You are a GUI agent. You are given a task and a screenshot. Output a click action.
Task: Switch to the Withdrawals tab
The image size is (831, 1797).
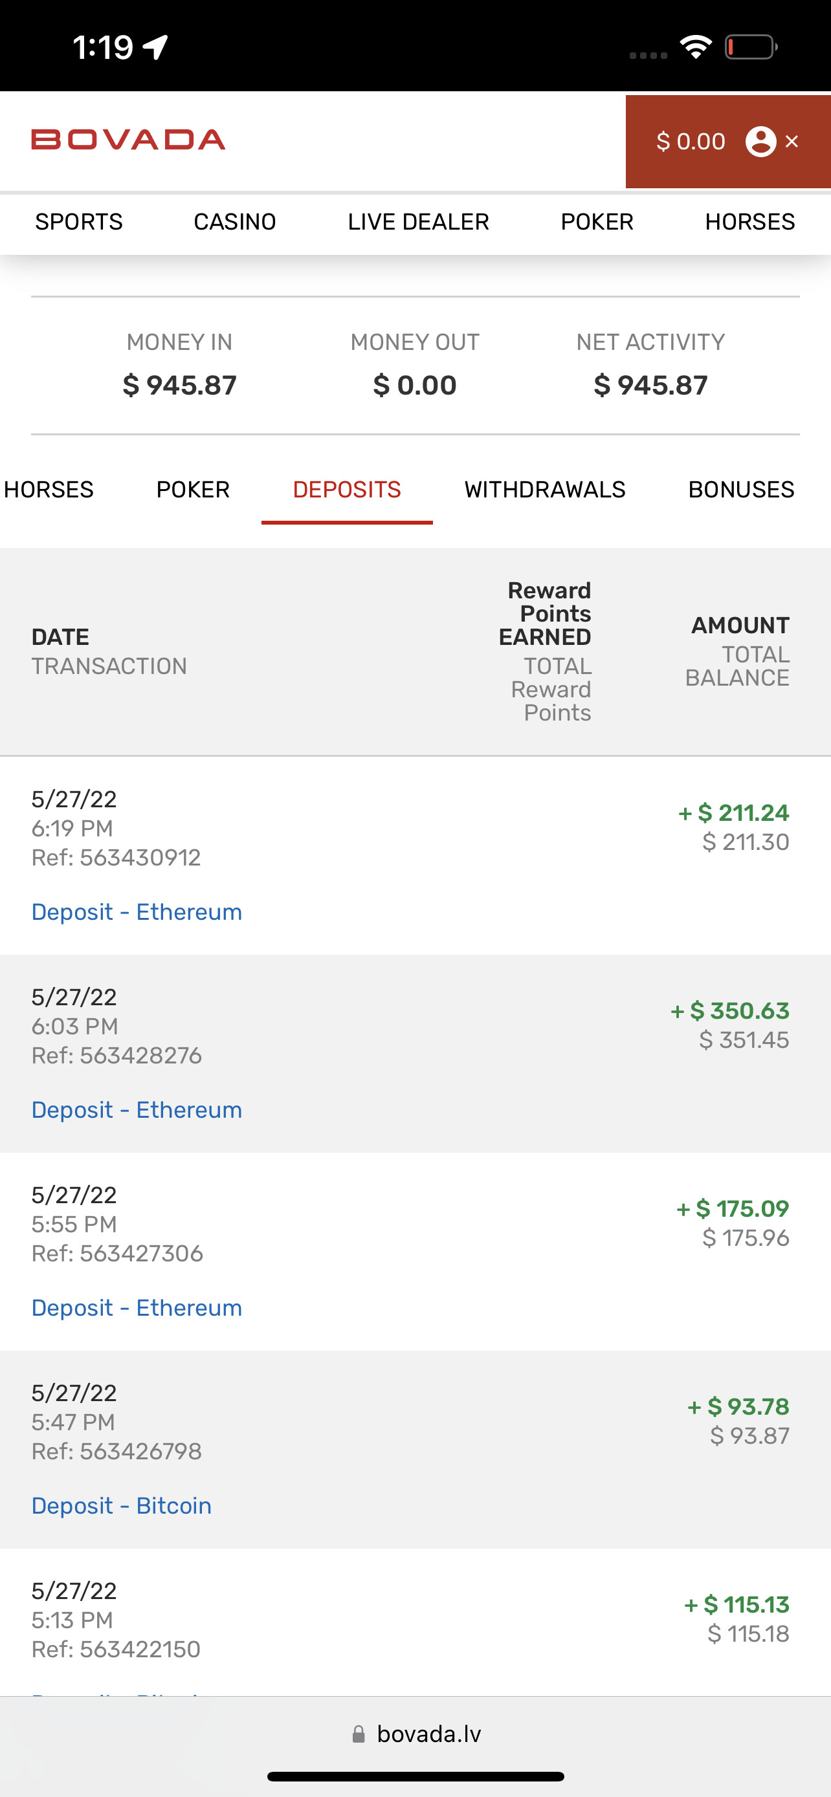coord(544,490)
